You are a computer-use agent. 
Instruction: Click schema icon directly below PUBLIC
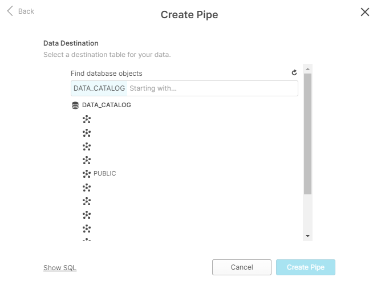(x=87, y=187)
